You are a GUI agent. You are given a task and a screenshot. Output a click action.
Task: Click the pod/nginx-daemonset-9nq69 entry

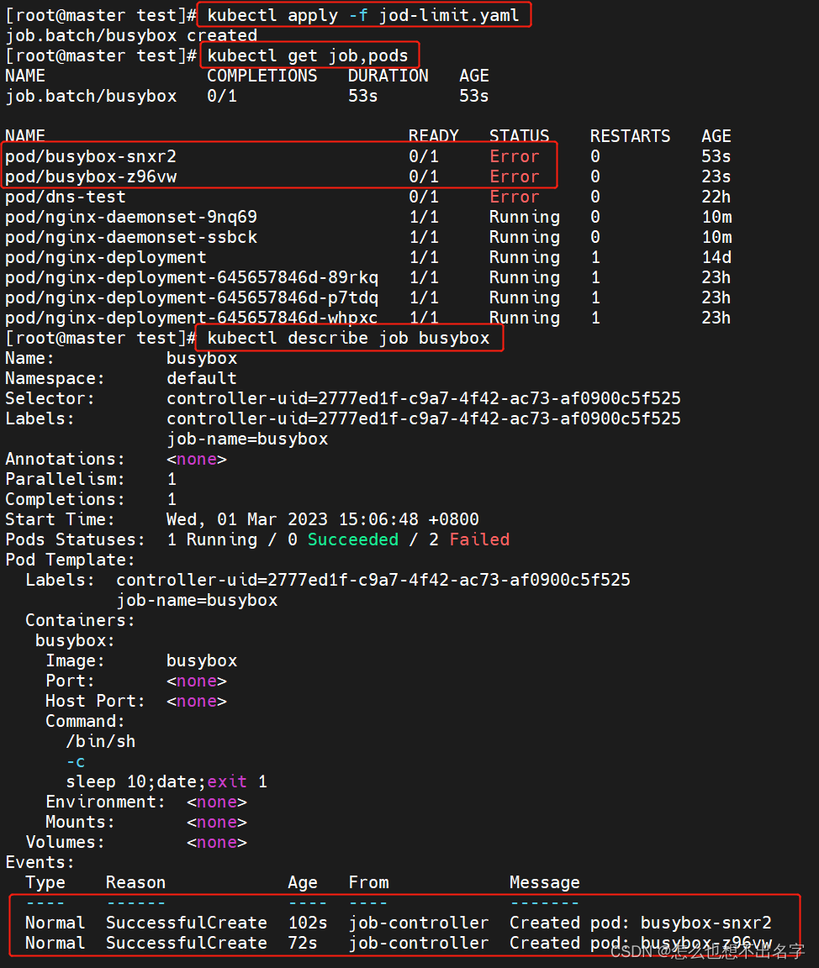click(x=131, y=217)
